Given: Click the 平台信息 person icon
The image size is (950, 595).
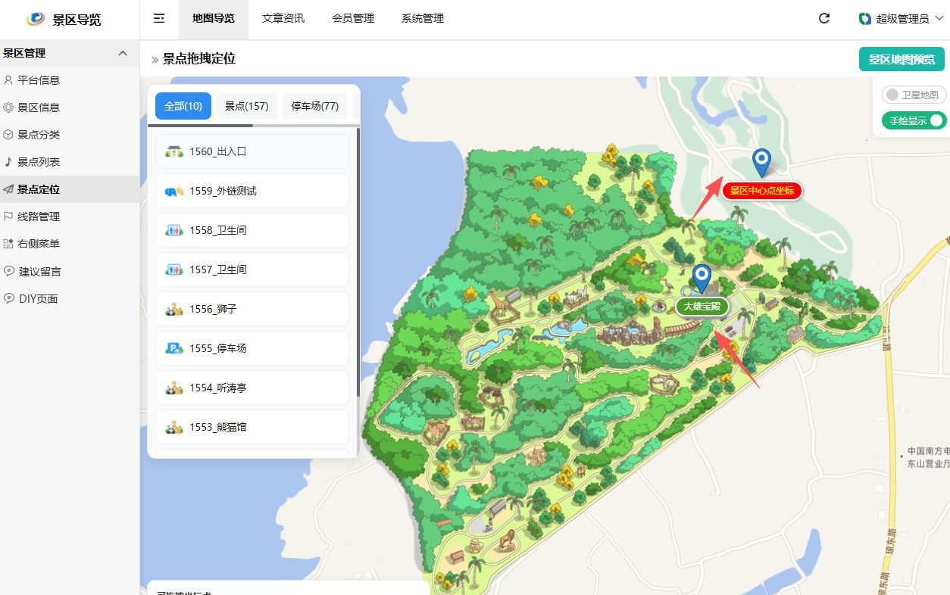Looking at the screenshot, I should point(8,79).
